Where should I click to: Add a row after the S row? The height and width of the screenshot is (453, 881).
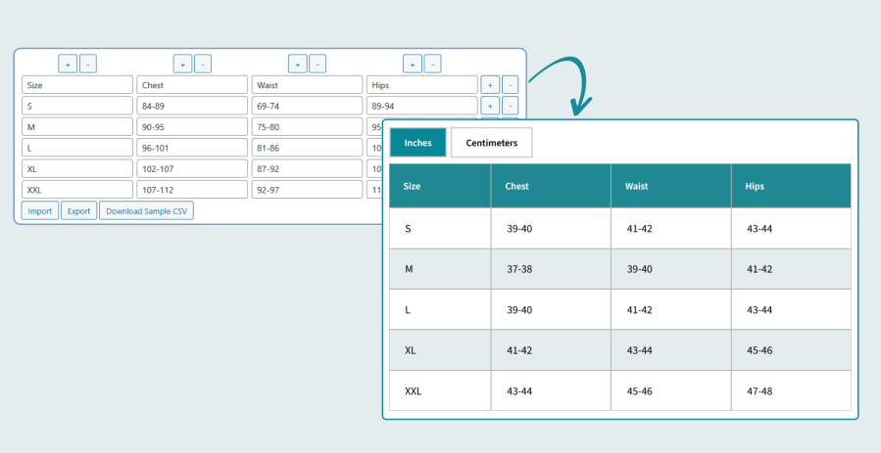(490, 106)
